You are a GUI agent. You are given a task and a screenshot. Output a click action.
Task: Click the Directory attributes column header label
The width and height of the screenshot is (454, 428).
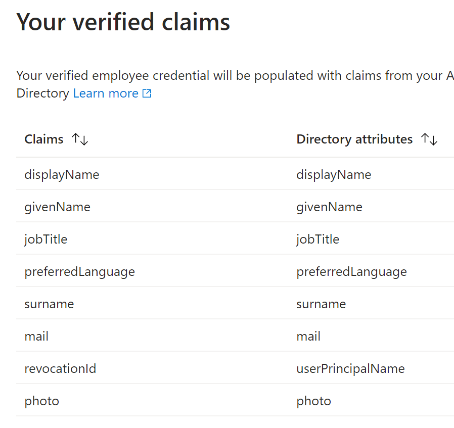(x=354, y=139)
